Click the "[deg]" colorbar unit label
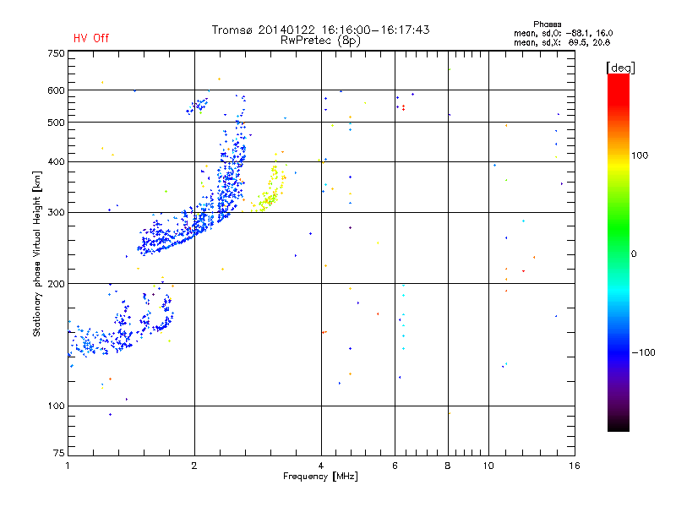The width and height of the screenshot is (676, 507). click(620, 68)
